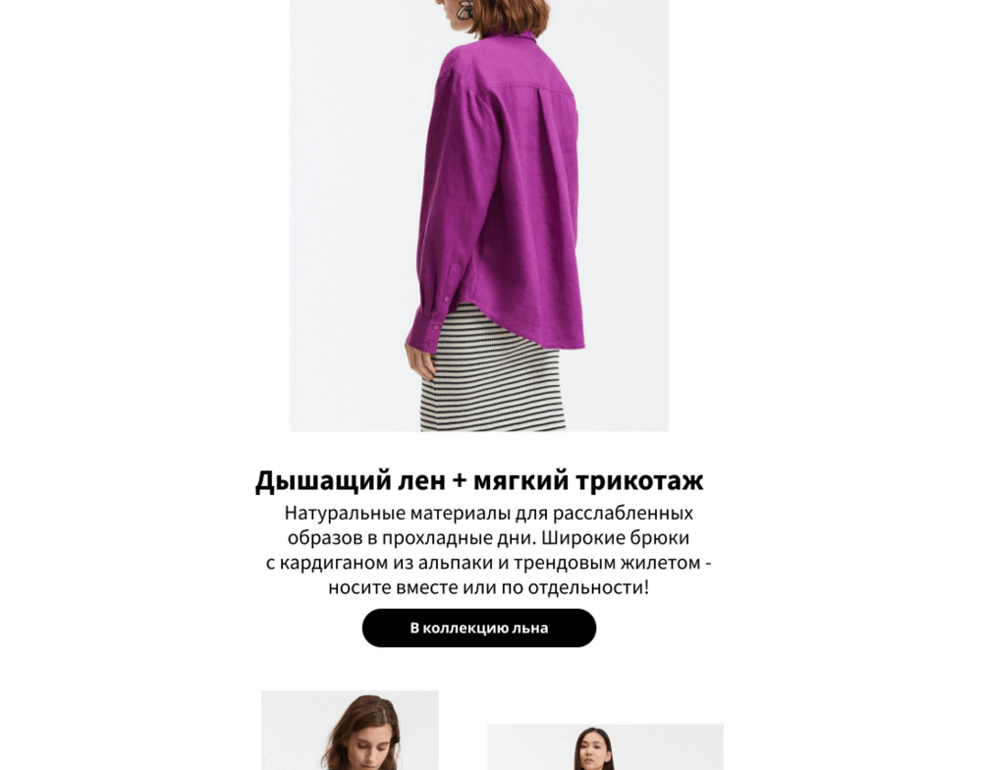This screenshot has width=982, height=770.
Task: Open the brunette model photo at bottom left
Action: pyautogui.click(x=351, y=730)
